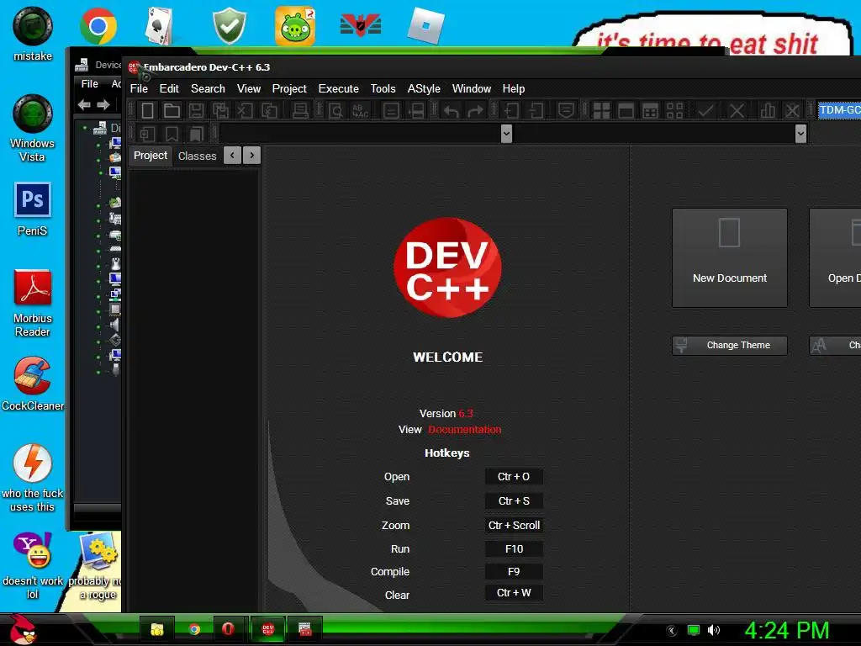Image resolution: width=861 pixels, height=646 pixels.
Task: Open File menu in Device Manager window
Action: [89, 84]
